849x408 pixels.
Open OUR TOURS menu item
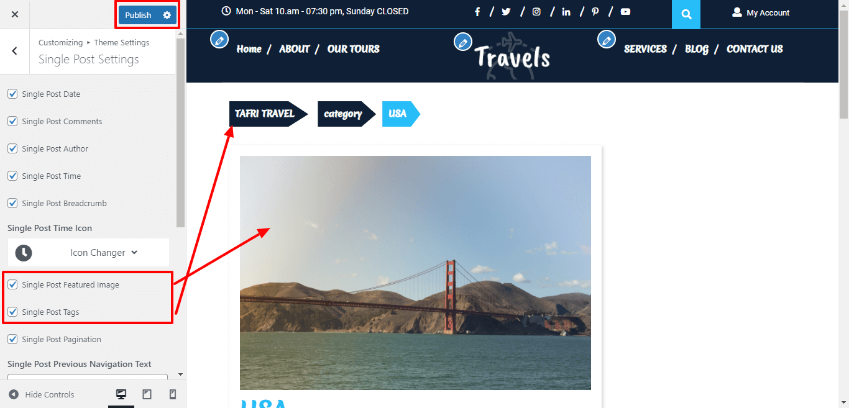(x=353, y=49)
